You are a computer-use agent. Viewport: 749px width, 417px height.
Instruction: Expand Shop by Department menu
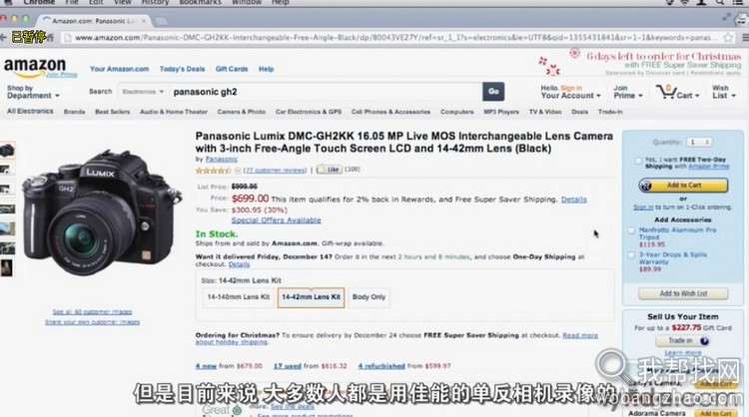coord(33,92)
